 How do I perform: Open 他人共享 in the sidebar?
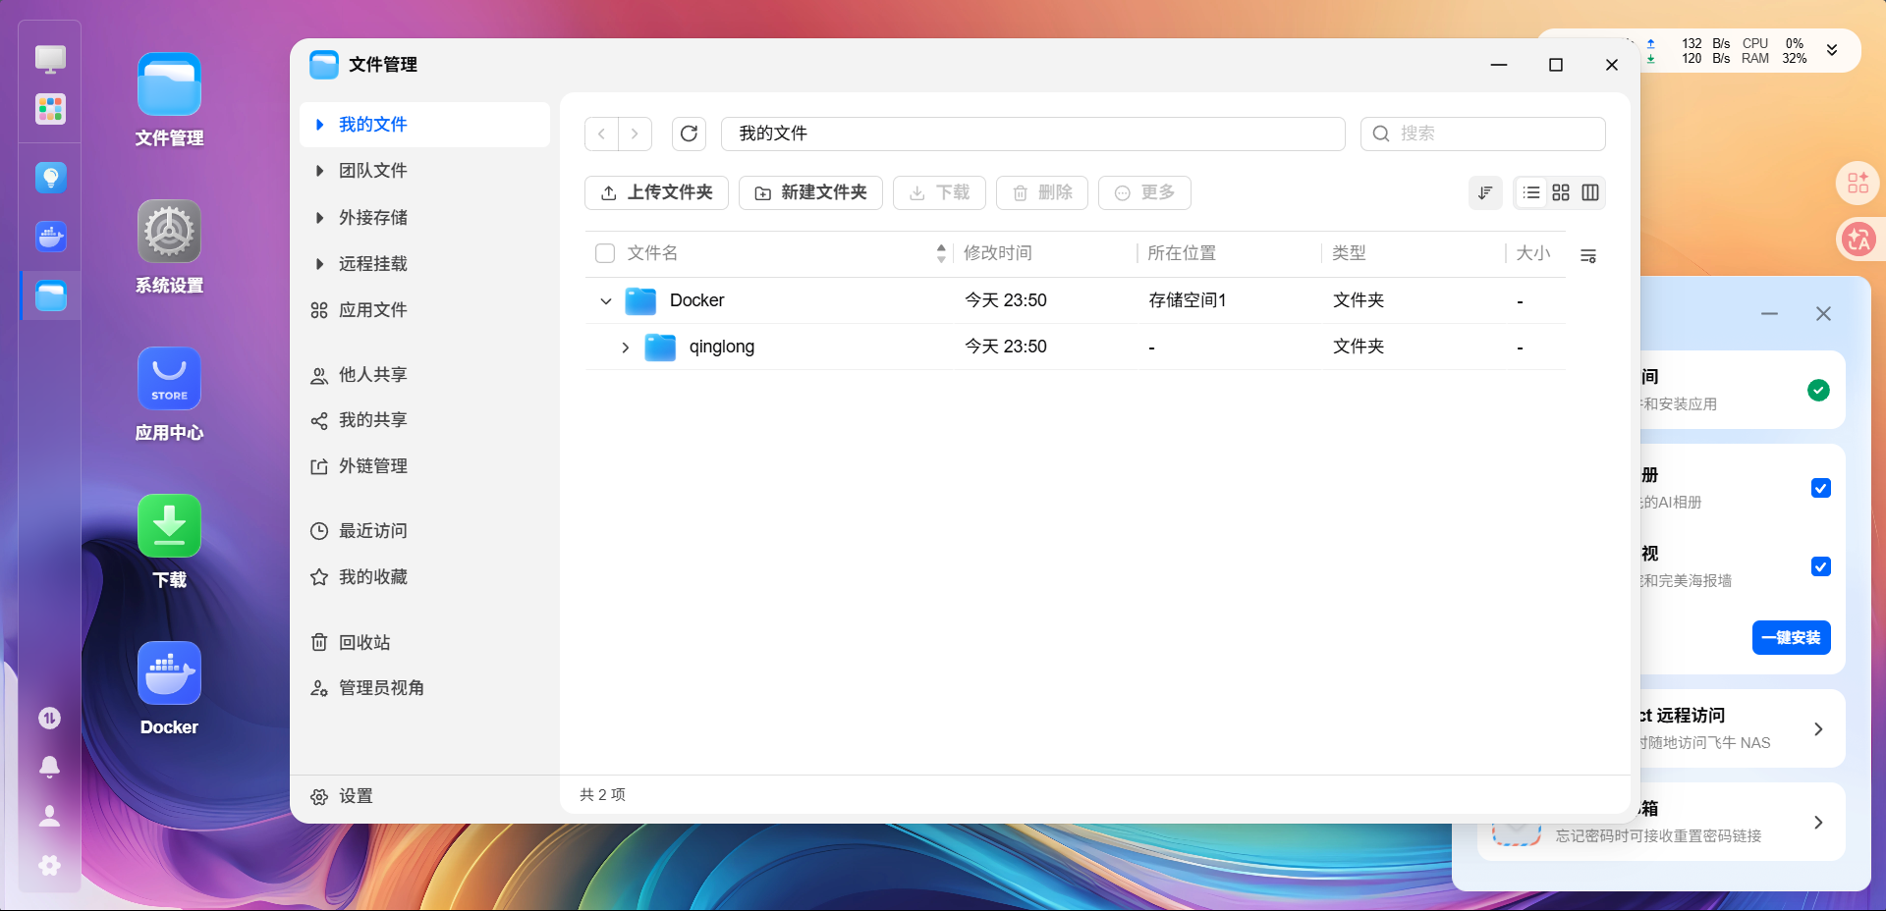424,375
